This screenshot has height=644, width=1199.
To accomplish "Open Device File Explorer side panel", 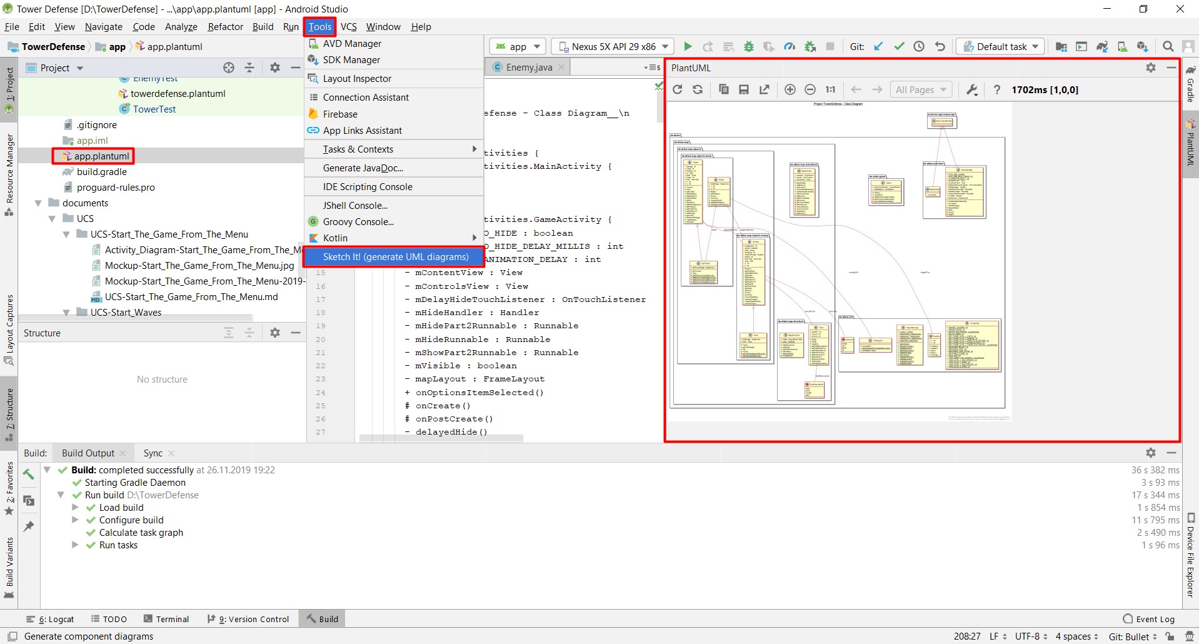I will click(x=1191, y=555).
